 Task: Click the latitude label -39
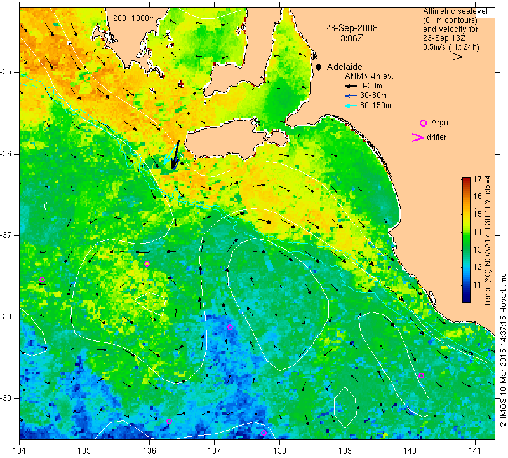(x=6, y=398)
